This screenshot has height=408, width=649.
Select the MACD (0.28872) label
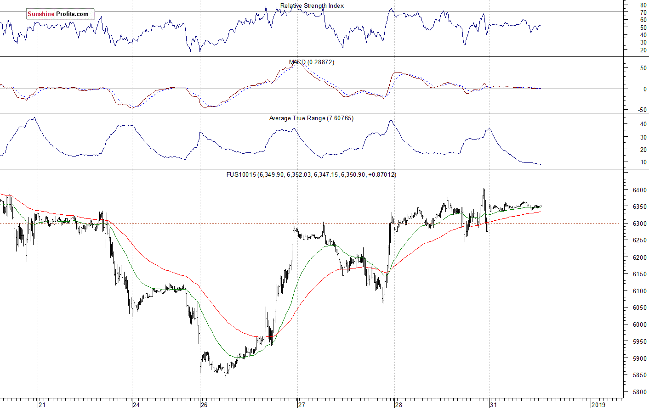pyautogui.click(x=312, y=62)
